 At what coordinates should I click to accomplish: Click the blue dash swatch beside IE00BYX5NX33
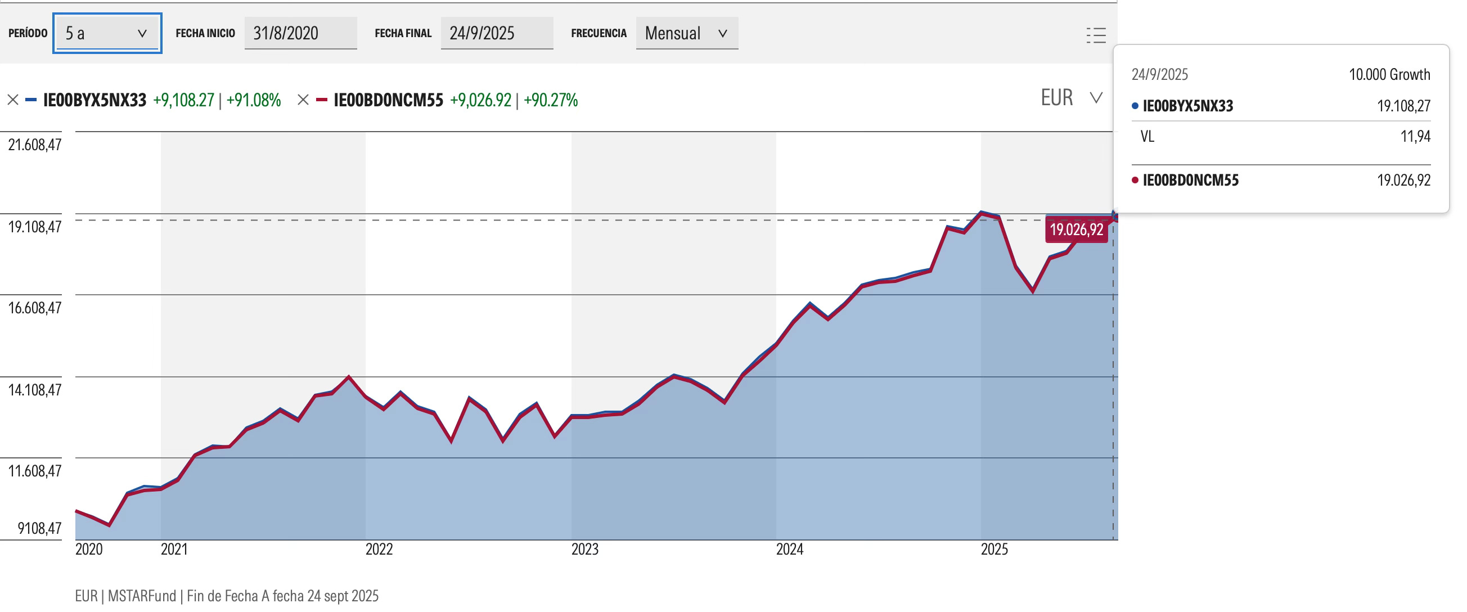31,100
